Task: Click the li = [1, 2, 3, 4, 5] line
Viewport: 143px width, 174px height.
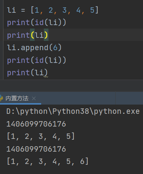Action: coord(53,10)
